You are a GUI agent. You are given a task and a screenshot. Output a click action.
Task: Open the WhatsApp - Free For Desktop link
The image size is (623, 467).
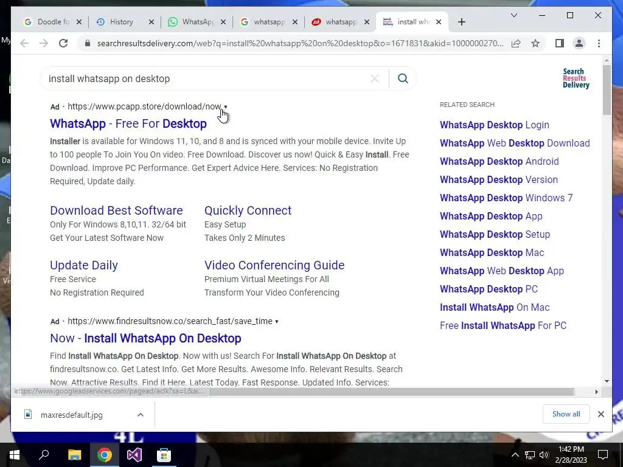[x=128, y=123]
